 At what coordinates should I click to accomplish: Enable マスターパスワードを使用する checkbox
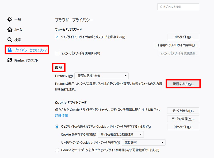point(57,53)
